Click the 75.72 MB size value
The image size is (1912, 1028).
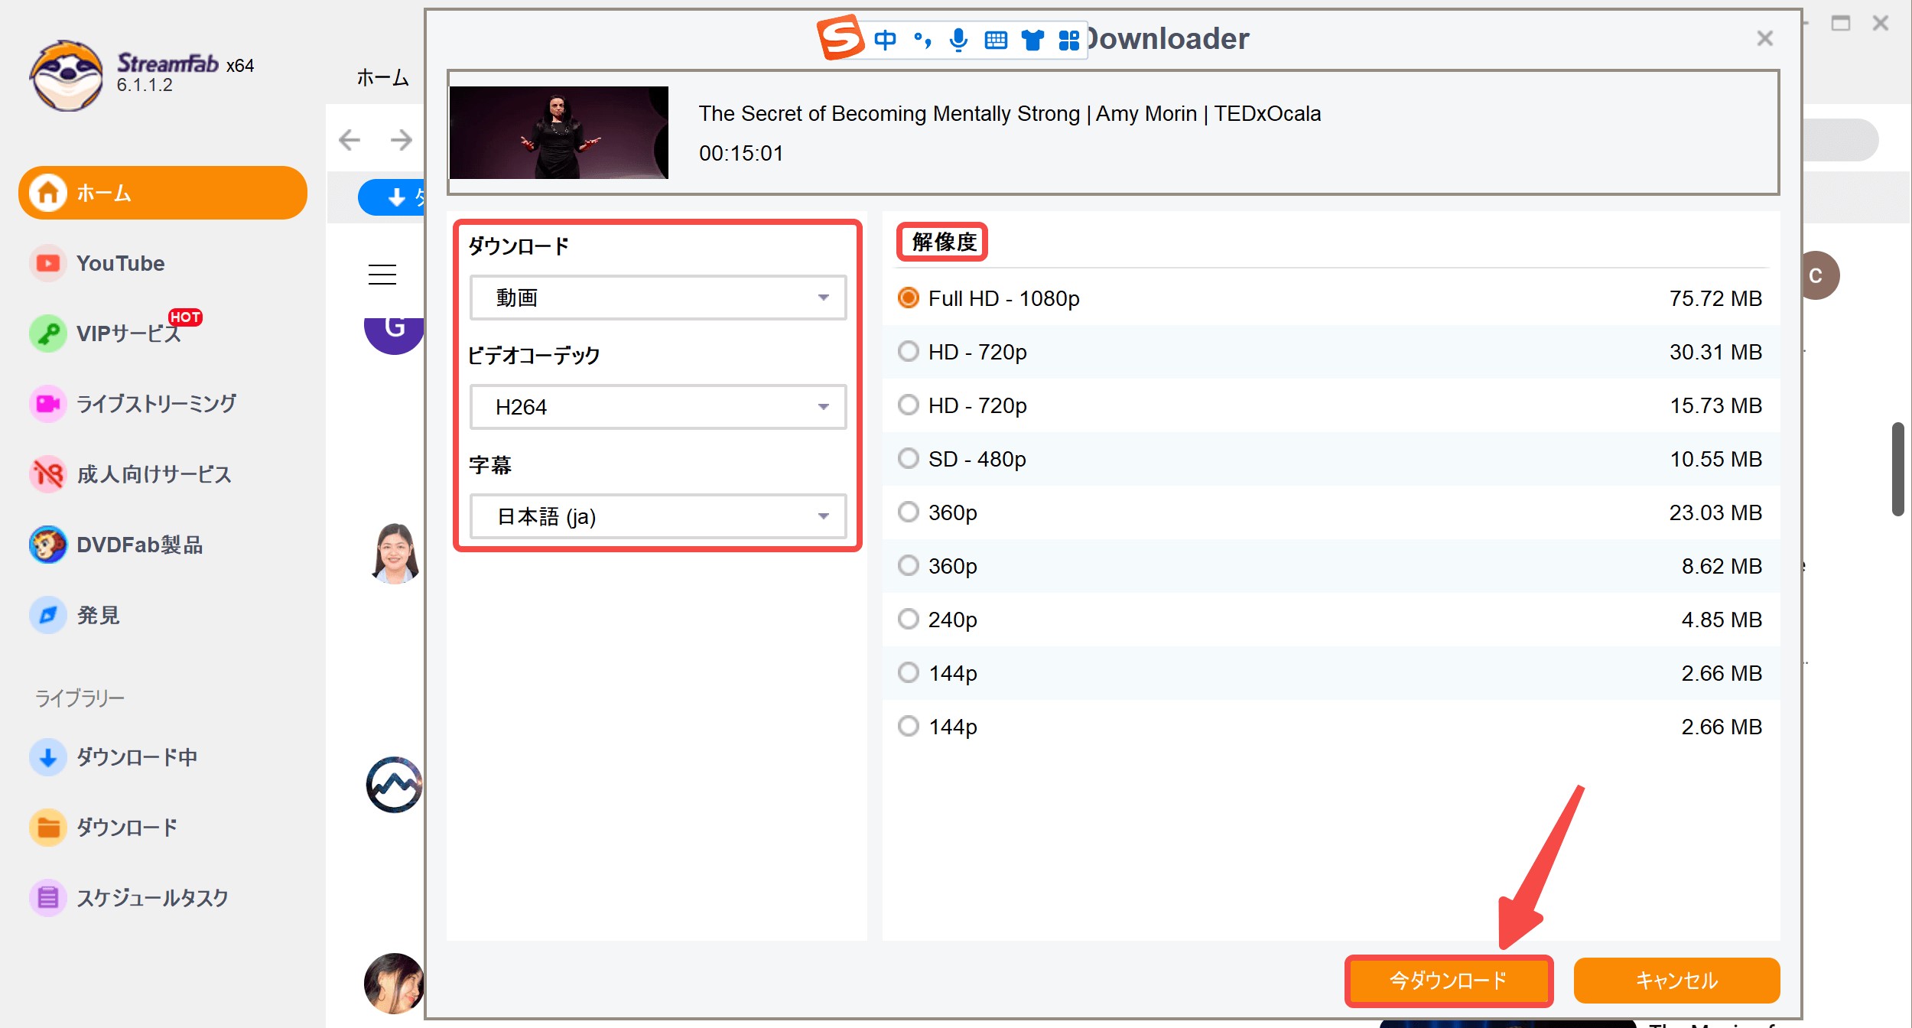1715,298
